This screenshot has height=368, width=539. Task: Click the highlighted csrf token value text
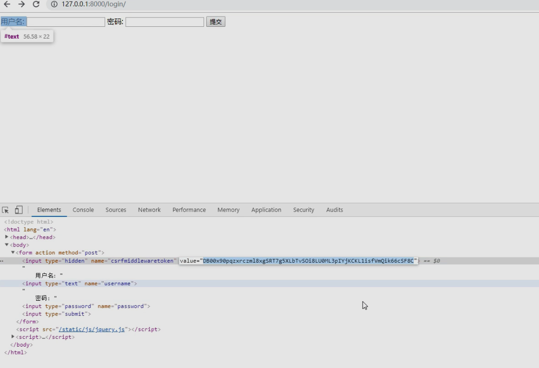coord(308,261)
